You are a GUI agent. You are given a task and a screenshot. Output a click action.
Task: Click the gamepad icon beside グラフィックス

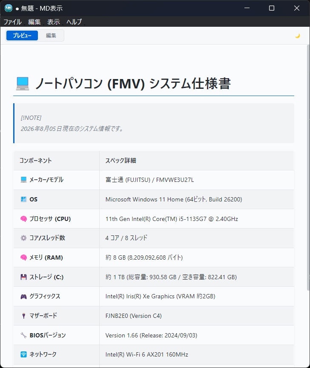(23, 297)
